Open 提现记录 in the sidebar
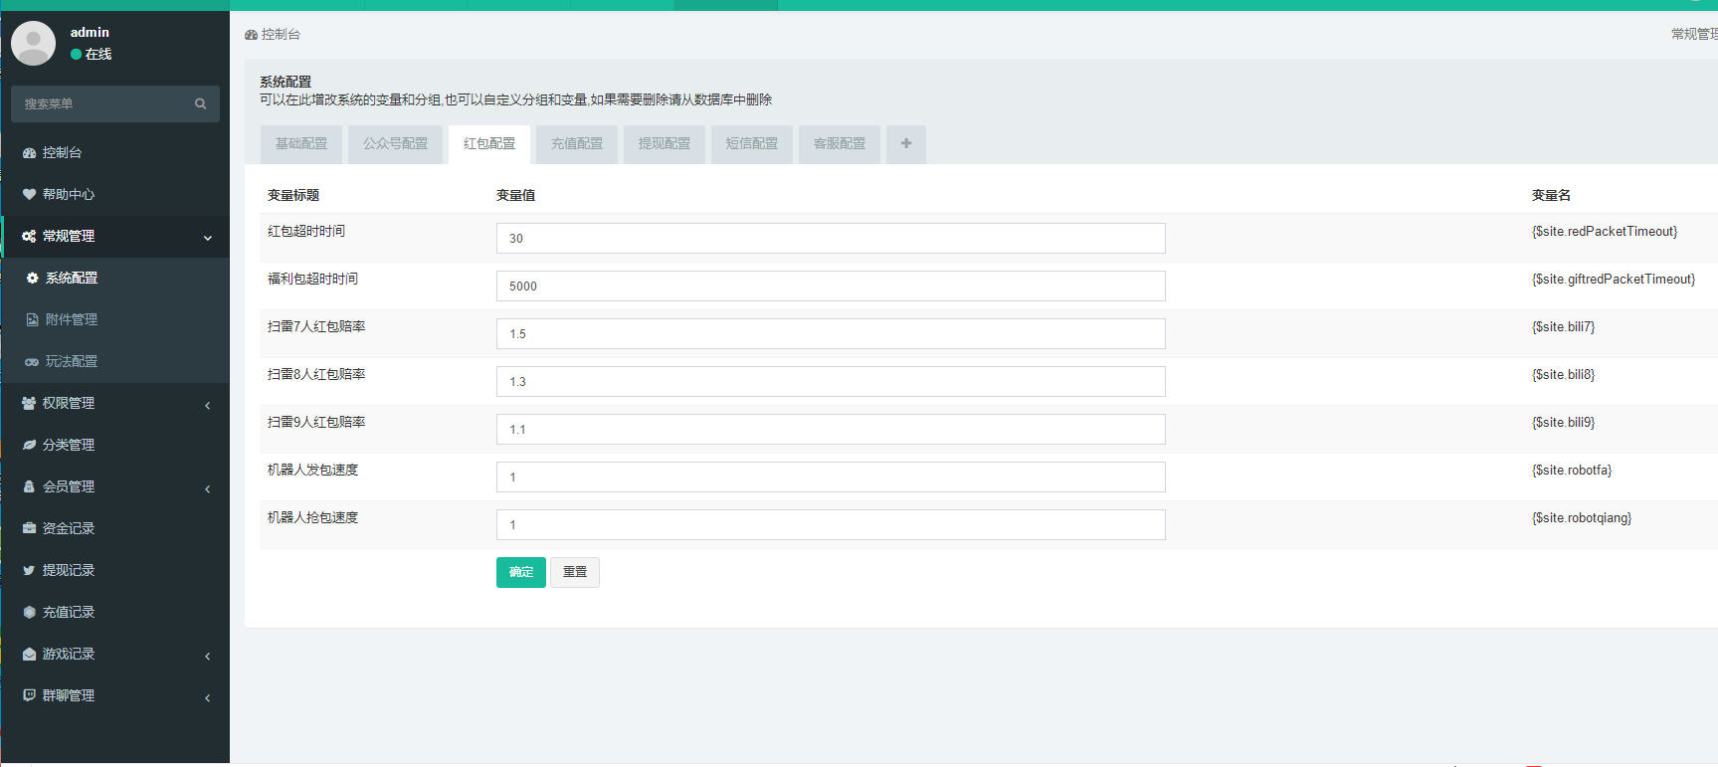This screenshot has width=1718, height=767. pyautogui.click(x=68, y=570)
